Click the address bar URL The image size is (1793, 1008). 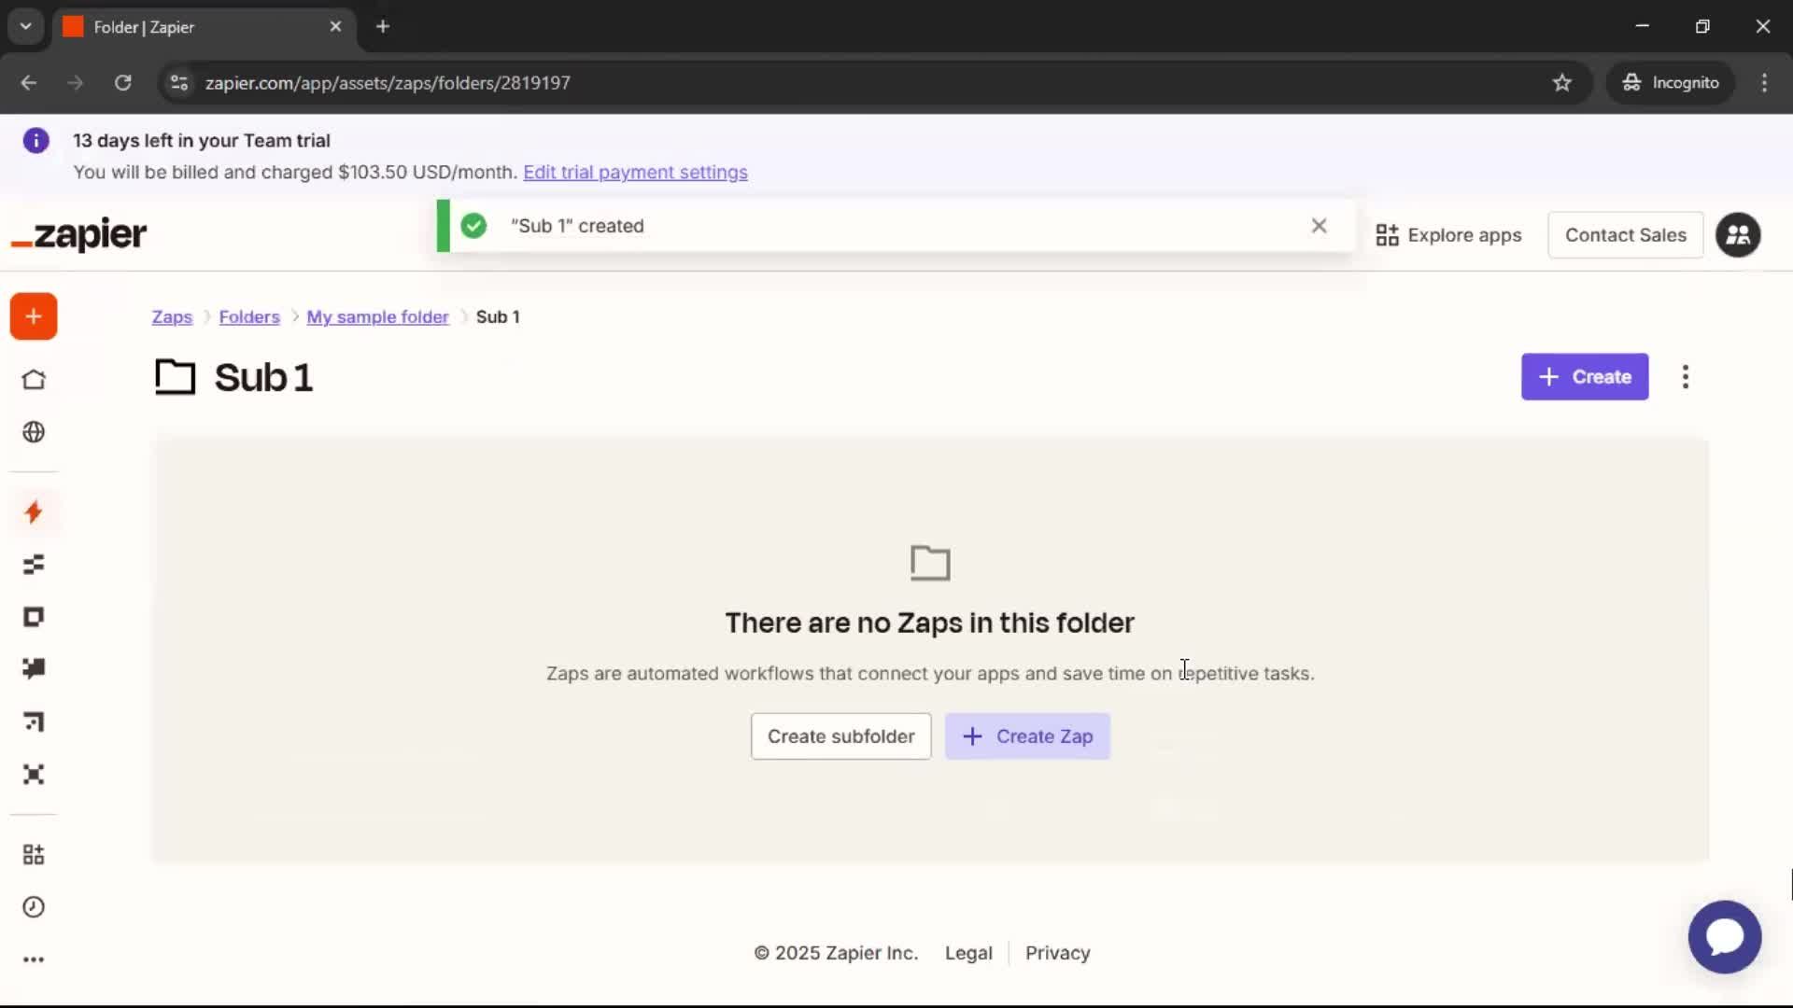coord(388,83)
